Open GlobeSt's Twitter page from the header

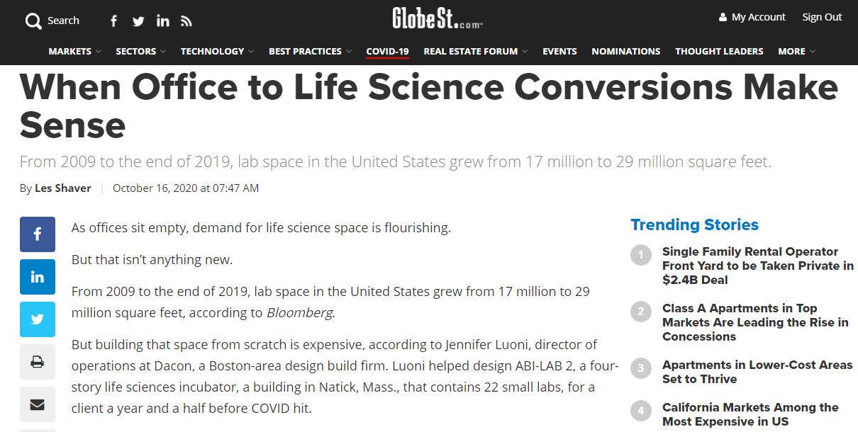point(138,21)
